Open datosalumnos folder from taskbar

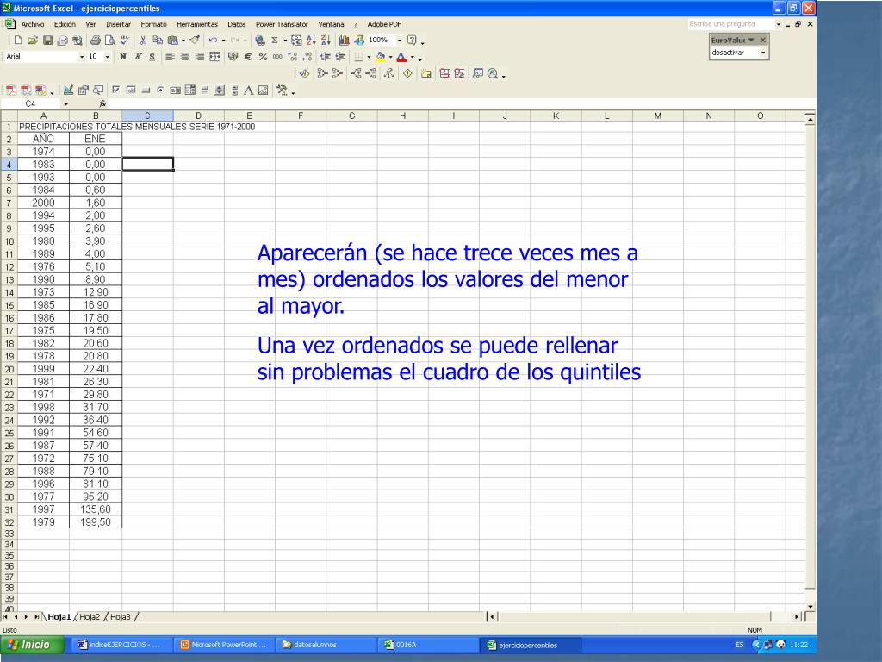pos(325,645)
